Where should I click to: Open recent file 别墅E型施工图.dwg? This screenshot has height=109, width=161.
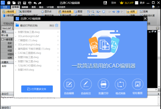pos(29,32)
